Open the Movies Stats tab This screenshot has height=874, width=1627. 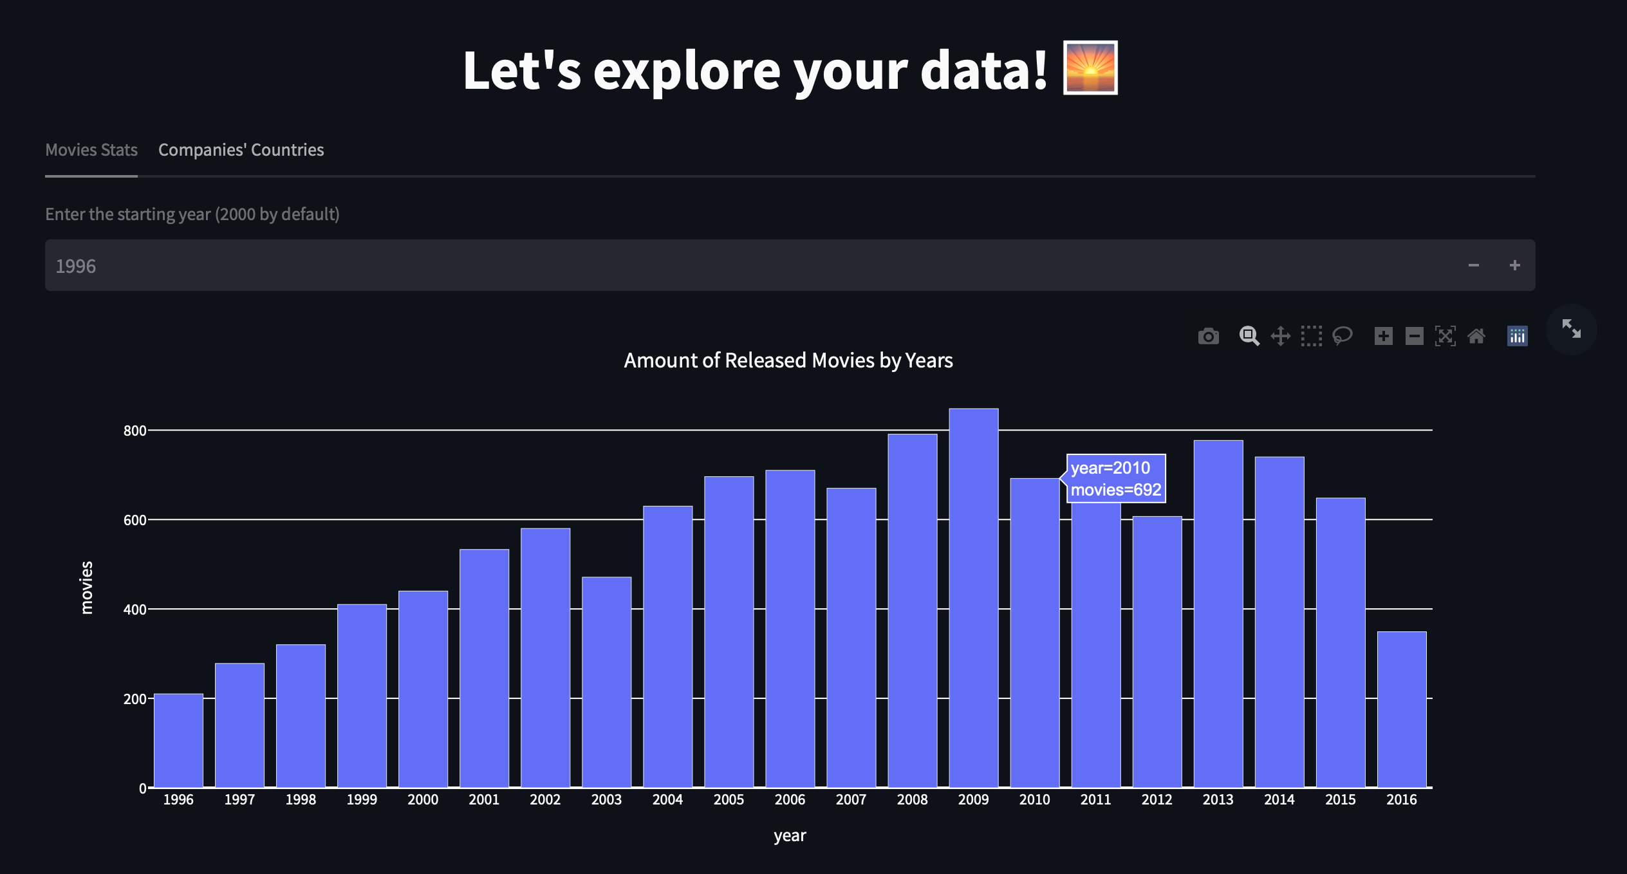tap(91, 150)
